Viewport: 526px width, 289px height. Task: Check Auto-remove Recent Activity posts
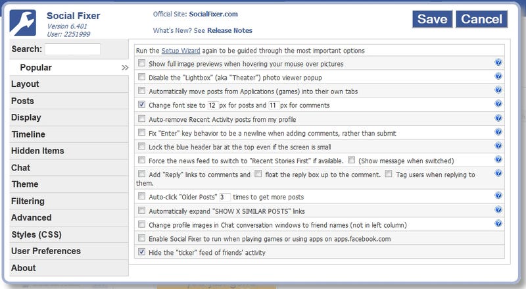(142, 118)
